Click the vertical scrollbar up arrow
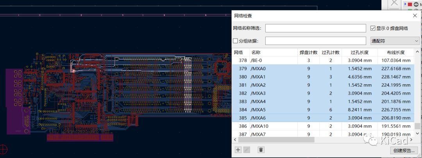This screenshot has height=158, width=422. (x=417, y=51)
